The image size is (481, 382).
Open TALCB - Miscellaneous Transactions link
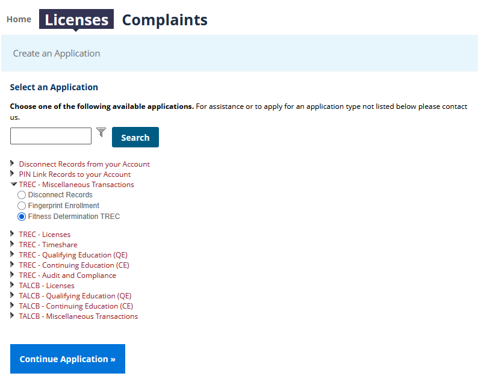point(78,316)
